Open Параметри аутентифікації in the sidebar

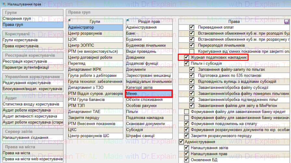pyautogui.click(x=26, y=67)
